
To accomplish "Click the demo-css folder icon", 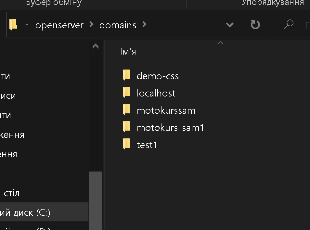I will 126,75.
